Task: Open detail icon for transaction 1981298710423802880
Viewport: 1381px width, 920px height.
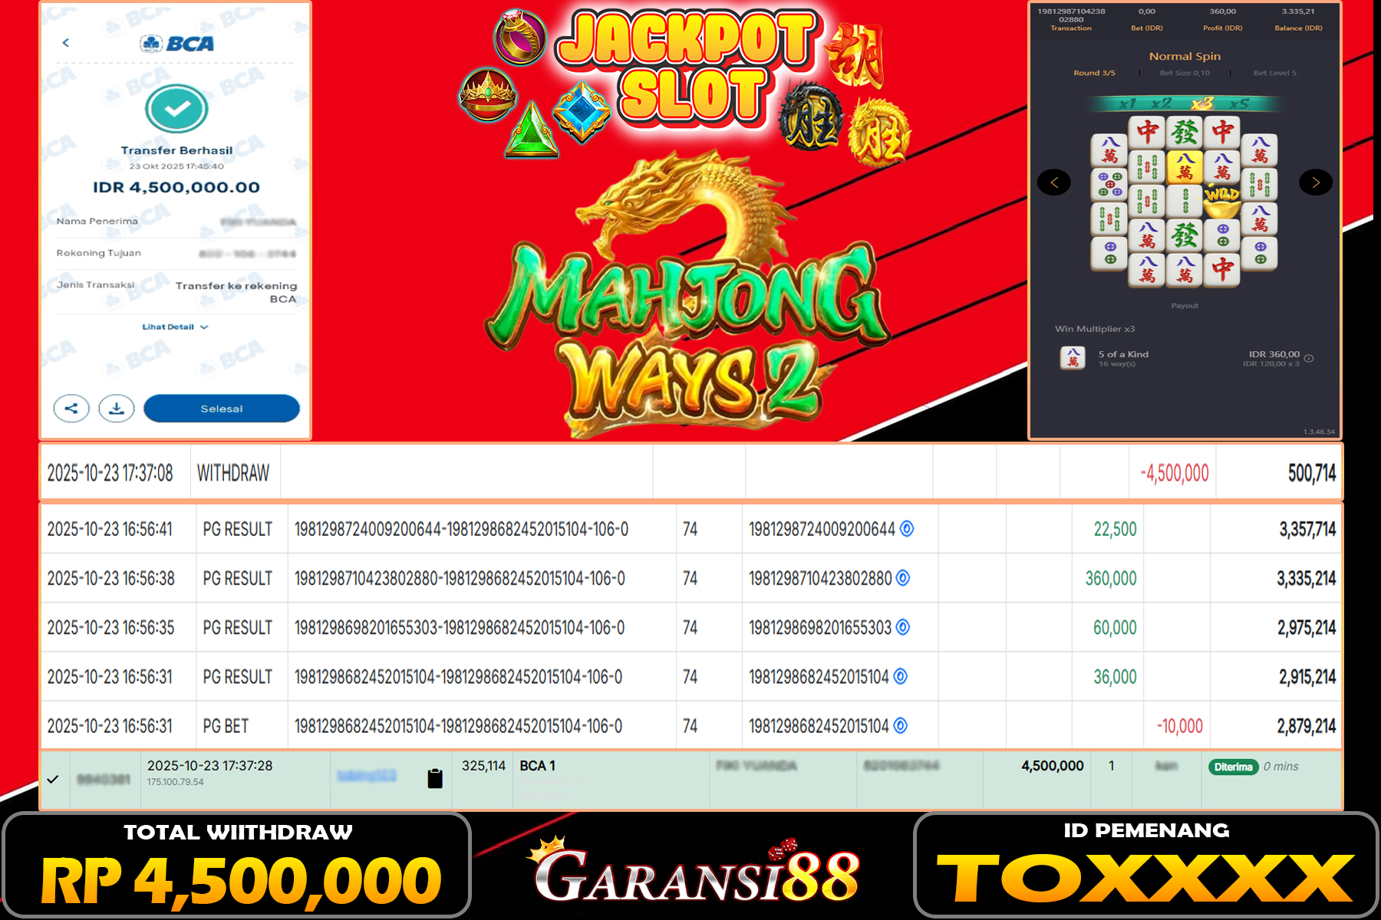Action: point(903,578)
